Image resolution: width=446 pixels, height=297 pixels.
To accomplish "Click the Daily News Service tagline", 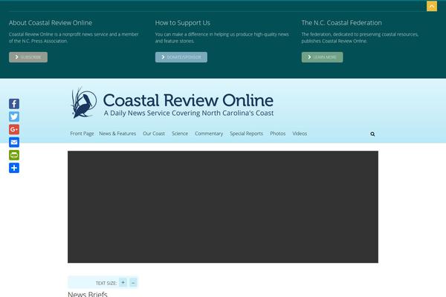I will click(189, 113).
